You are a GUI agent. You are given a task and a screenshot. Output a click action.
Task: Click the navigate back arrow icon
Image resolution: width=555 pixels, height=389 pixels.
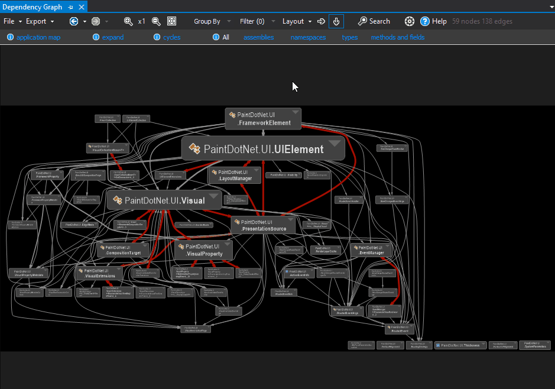tap(74, 21)
